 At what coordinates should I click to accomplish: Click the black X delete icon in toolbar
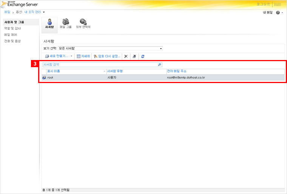pyautogui.click(x=126, y=56)
